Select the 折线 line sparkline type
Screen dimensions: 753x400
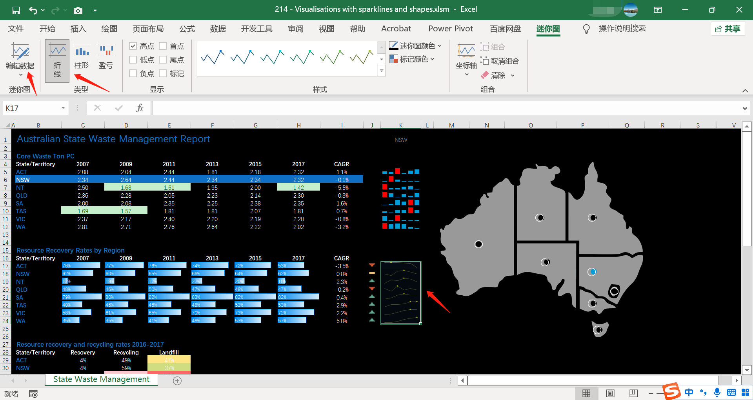pos(57,61)
